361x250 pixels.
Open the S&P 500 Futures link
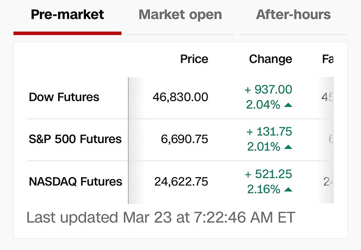click(x=75, y=139)
